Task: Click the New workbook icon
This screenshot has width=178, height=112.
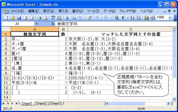Action: tap(7, 18)
